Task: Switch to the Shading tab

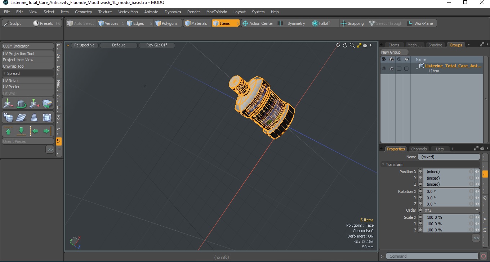Action: 435,45
